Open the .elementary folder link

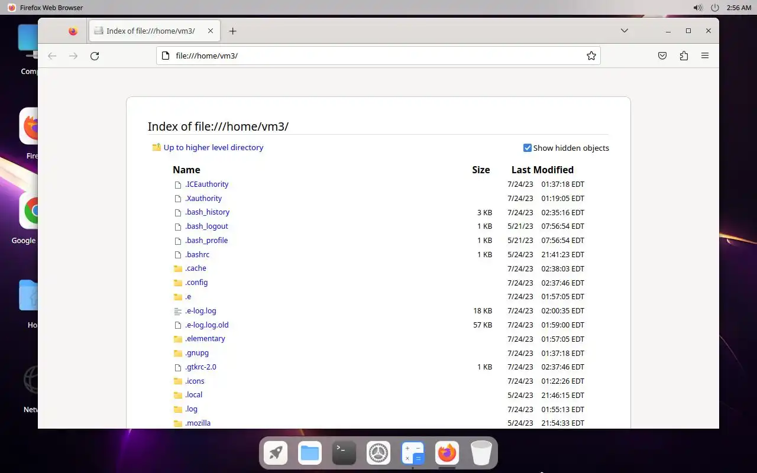205,338
